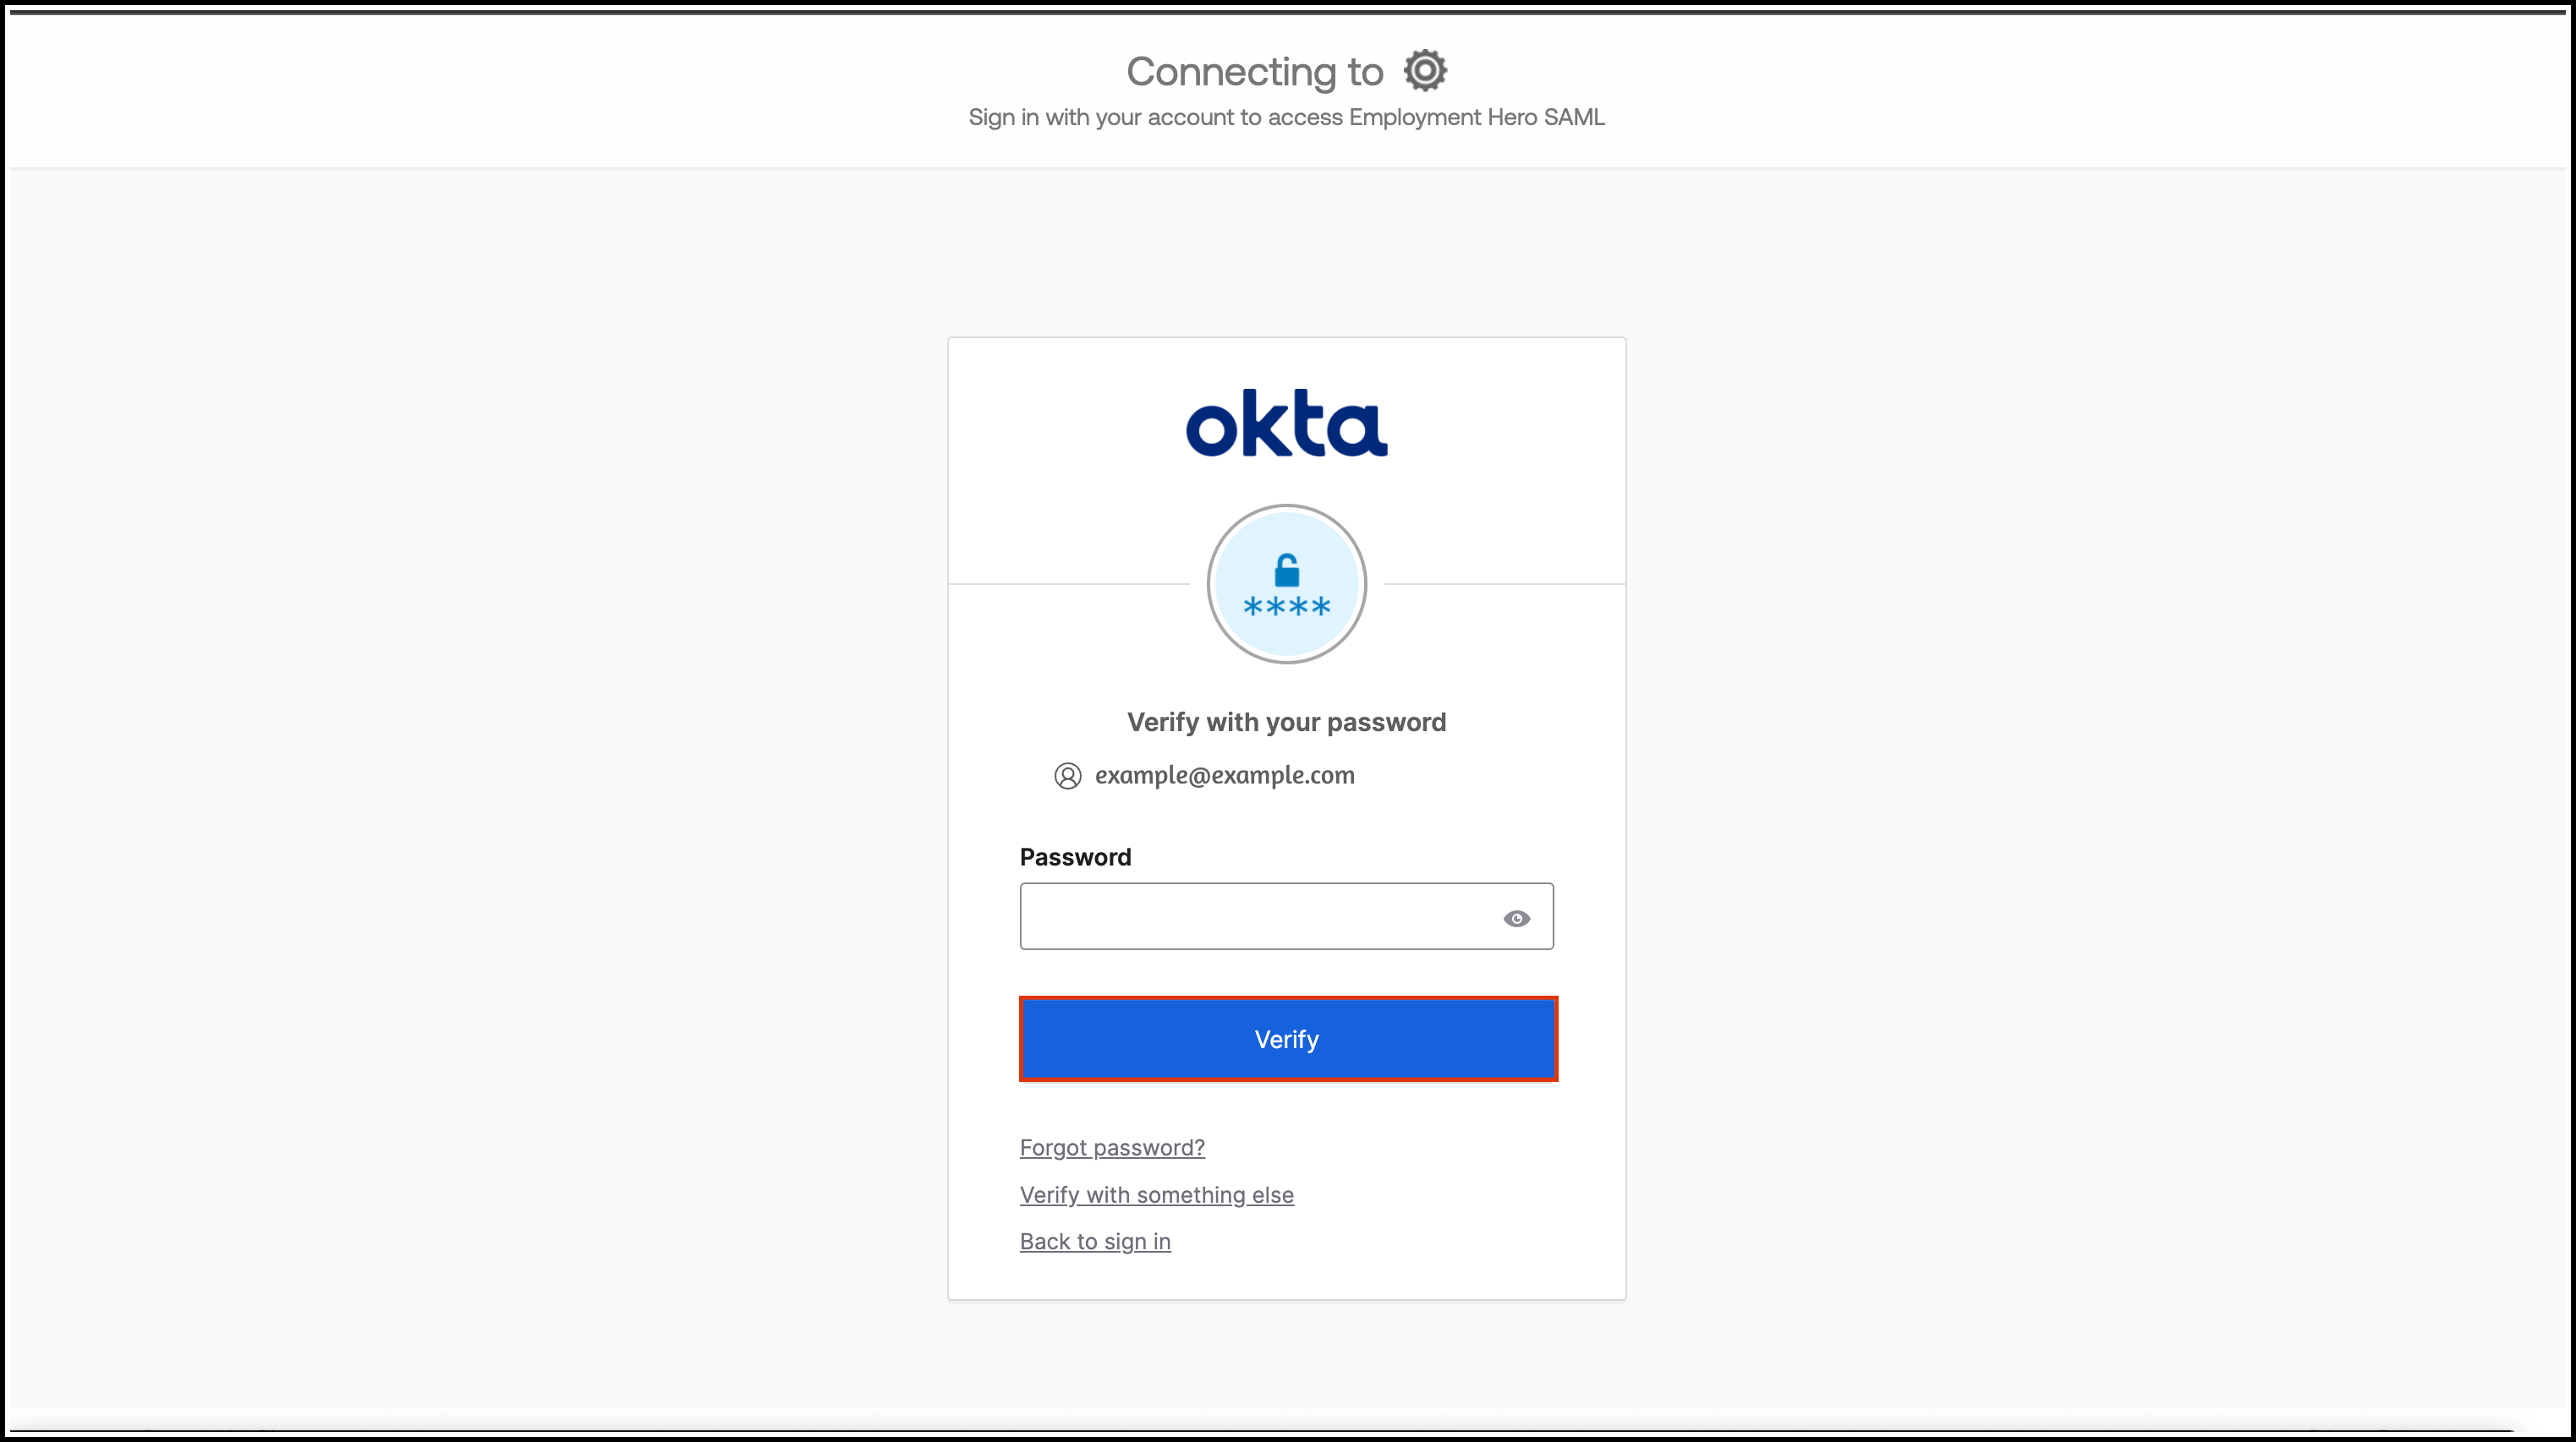2576x1442 pixels.
Task: Click the divider line right of the lock circle
Action: click(1504, 583)
